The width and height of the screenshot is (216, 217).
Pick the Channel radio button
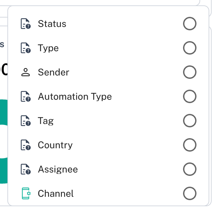pos(190,194)
